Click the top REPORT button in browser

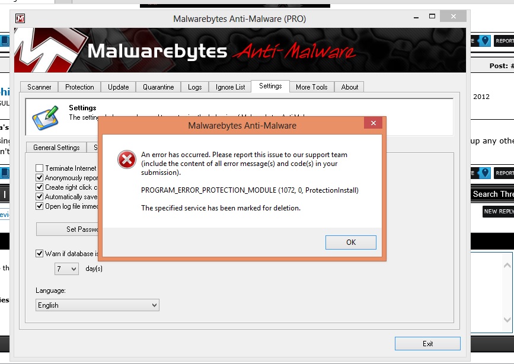[504, 41]
